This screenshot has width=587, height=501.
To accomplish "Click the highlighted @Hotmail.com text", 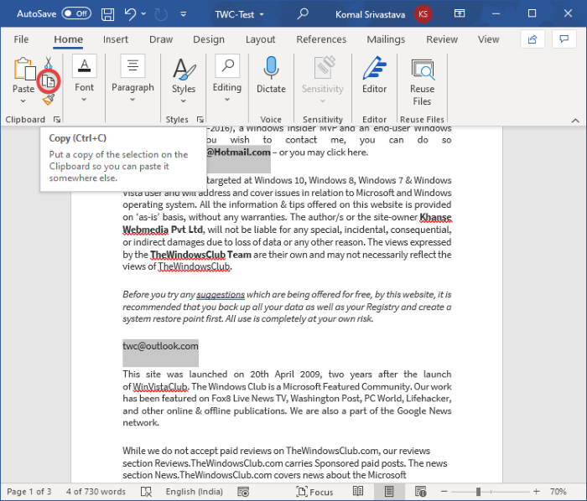I will point(238,152).
